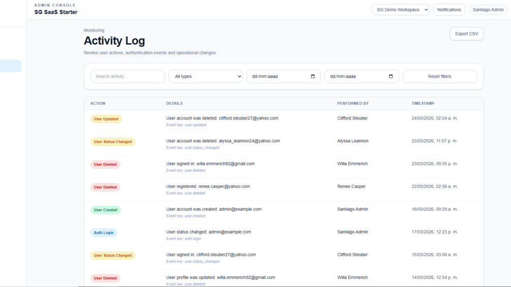
Task: Open the second date filter calendar icon
Action: (390, 77)
